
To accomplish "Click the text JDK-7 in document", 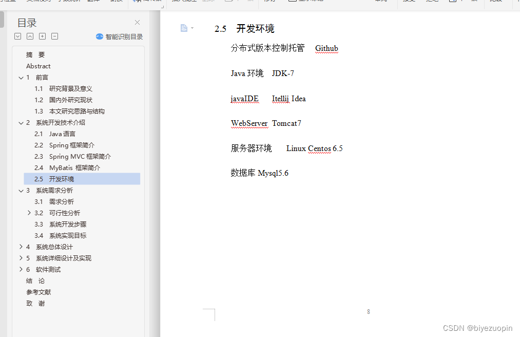I will tap(283, 73).
